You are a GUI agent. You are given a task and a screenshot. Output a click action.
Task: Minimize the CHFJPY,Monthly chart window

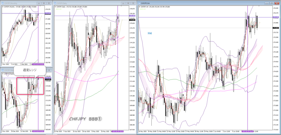click(x=39, y=3)
